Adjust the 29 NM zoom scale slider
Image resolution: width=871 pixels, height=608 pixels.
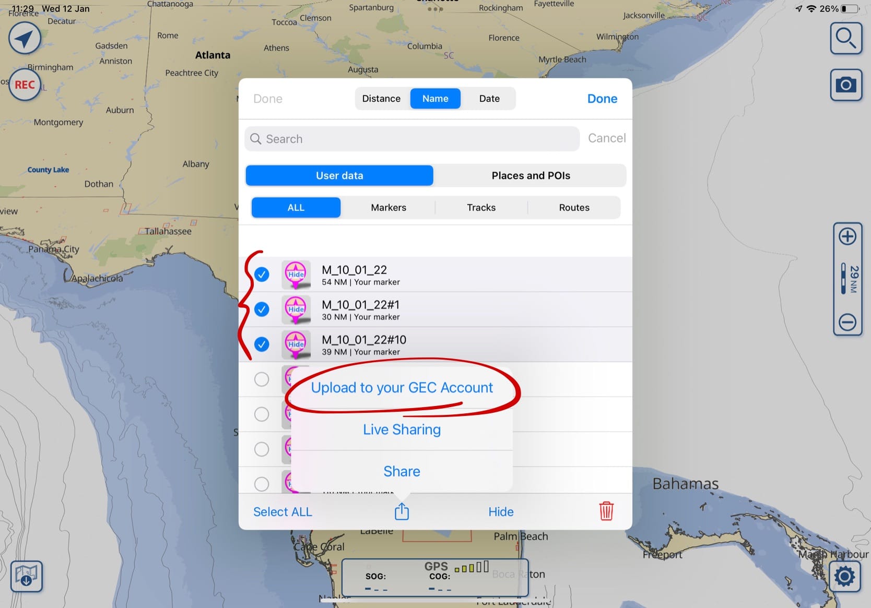pyautogui.click(x=843, y=279)
